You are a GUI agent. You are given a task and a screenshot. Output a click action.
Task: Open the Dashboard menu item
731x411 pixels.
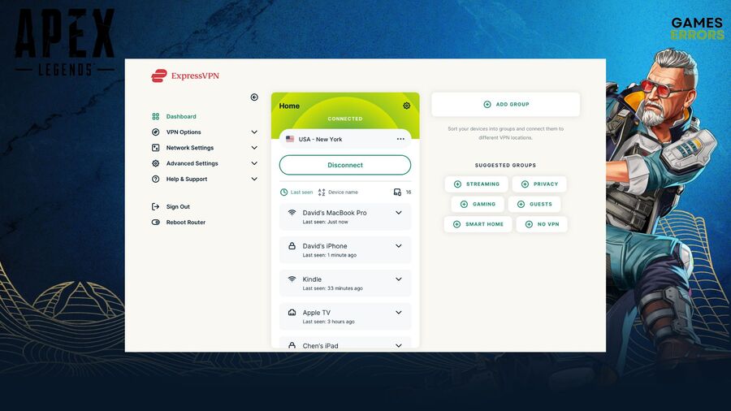coord(181,116)
